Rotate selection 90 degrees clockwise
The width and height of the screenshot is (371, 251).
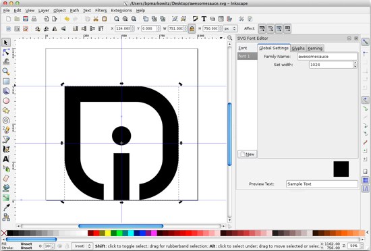point(46,28)
